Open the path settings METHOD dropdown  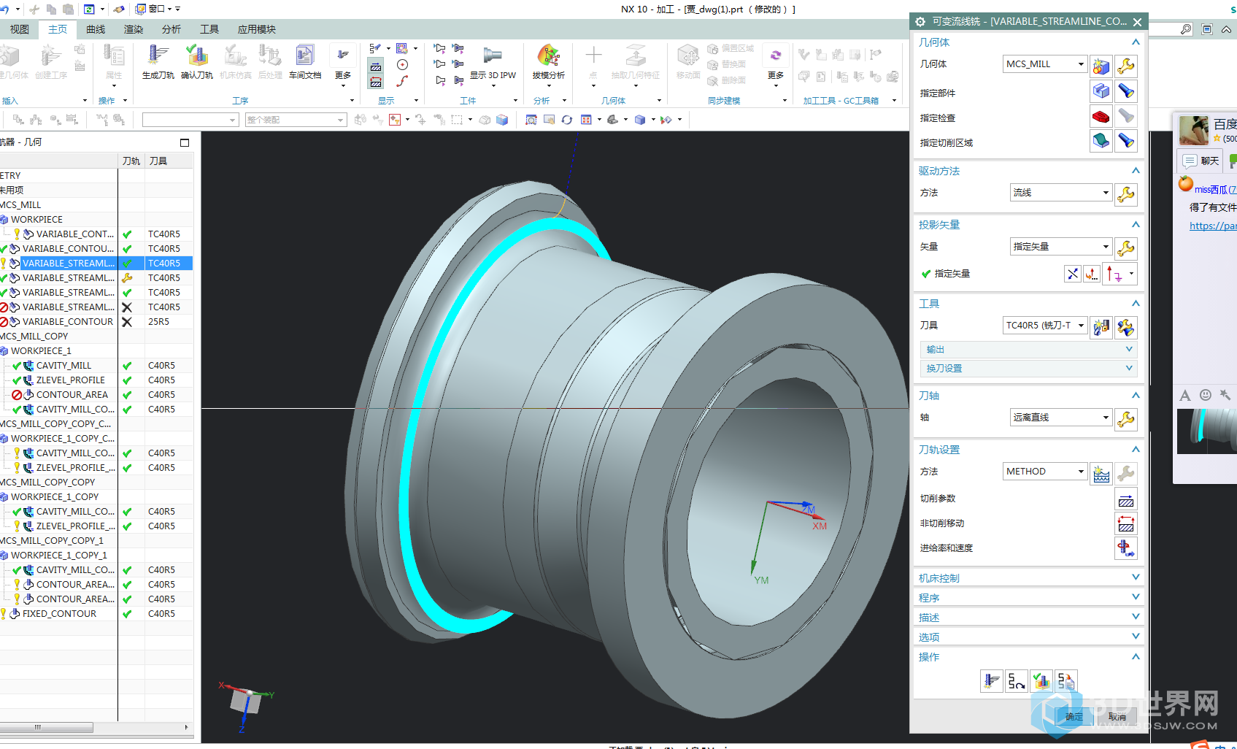[x=1045, y=472]
